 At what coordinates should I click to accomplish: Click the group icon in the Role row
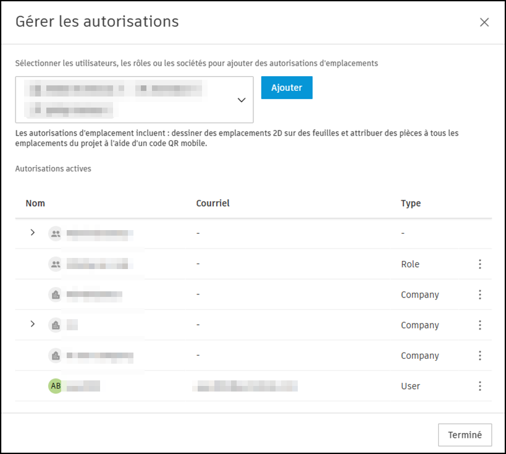tap(56, 264)
